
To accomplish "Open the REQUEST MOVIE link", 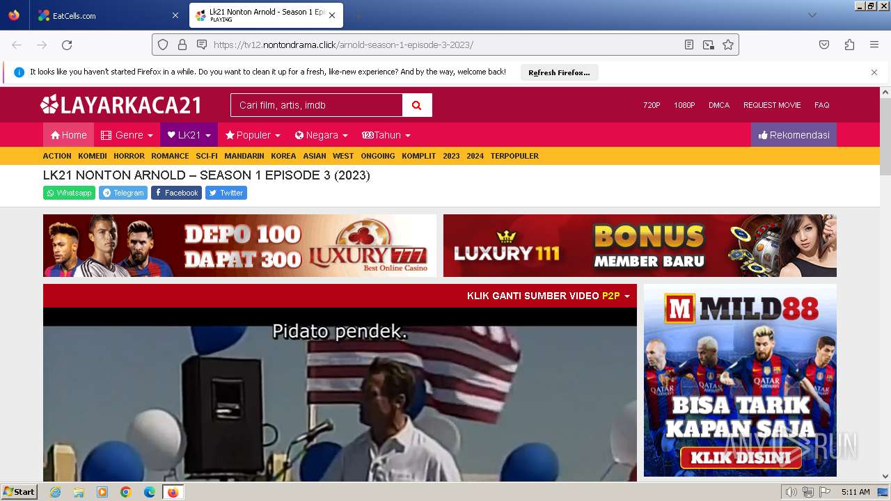I will point(772,105).
